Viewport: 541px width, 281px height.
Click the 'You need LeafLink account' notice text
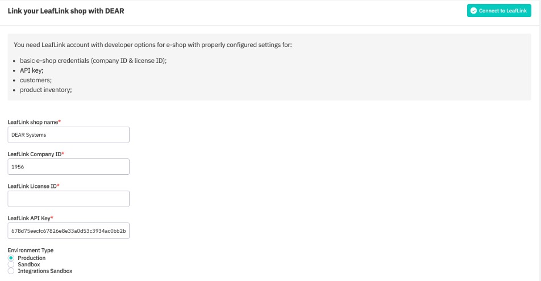[x=152, y=44]
